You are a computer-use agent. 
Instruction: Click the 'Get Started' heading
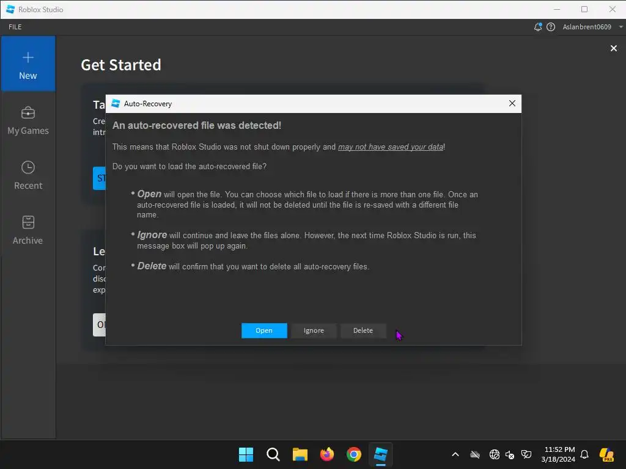click(121, 65)
